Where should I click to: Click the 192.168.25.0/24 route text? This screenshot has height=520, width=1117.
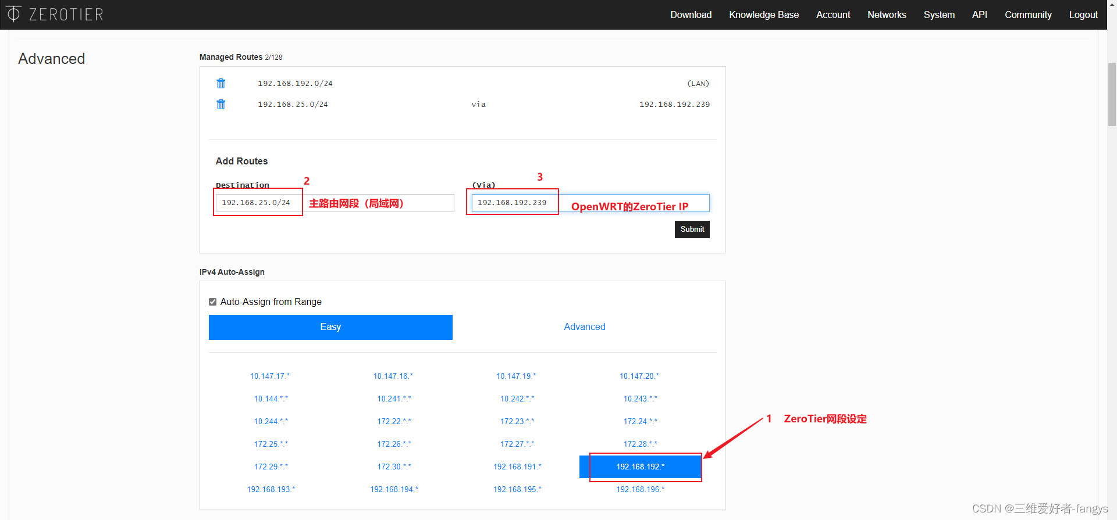click(x=293, y=105)
